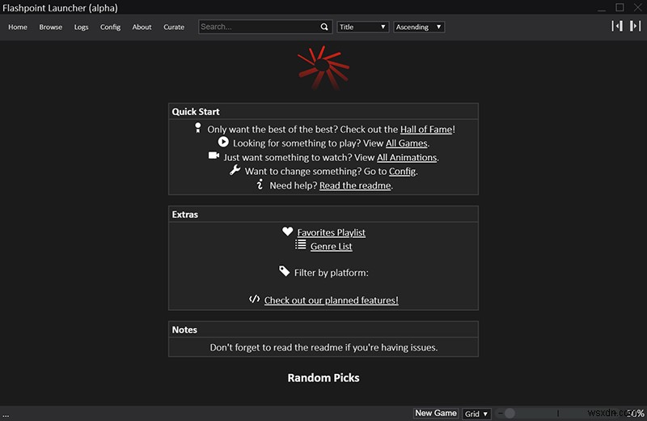The height and width of the screenshot is (421, 647).
Task: Click the thumbnail scale slider handle
Action: click(510, 414)
